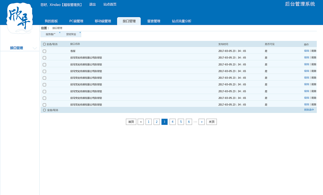This screenshot has width=323, height=195.
Task: Tick 全选/取消 checkbox beside 删除选中 footer
Action: tap(44, 110)
